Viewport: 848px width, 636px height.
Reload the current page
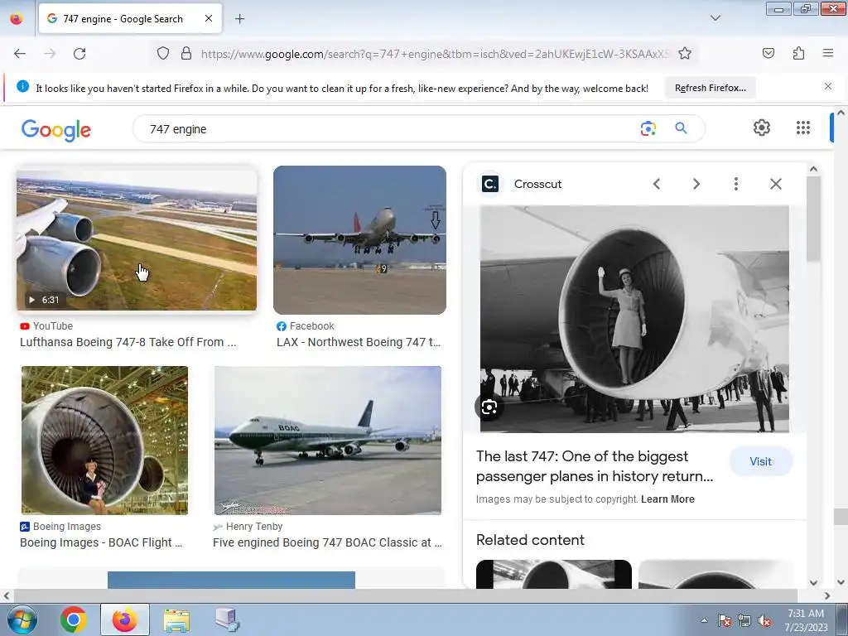pyautogui.click(x=79, y=54)
